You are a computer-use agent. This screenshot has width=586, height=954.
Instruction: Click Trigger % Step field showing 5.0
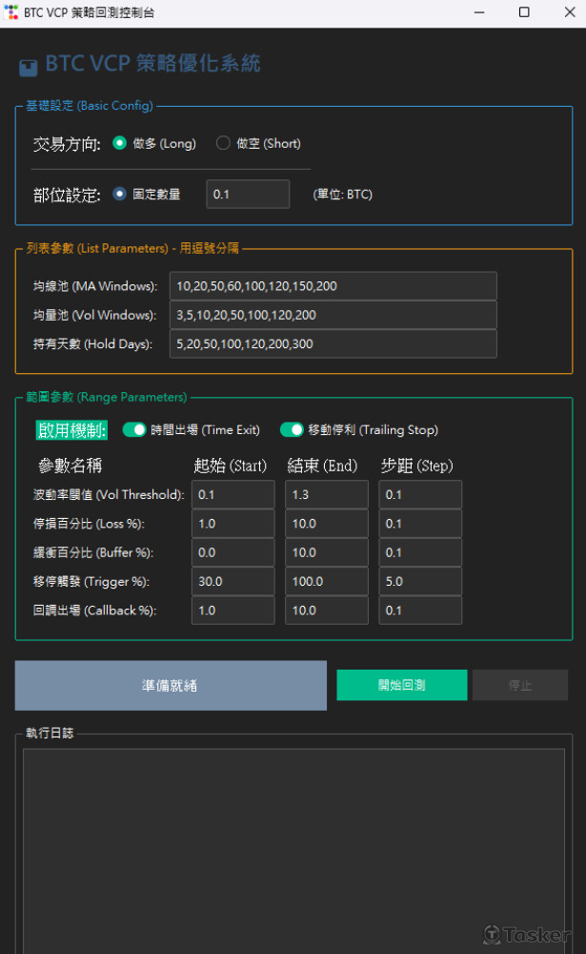click(420, 582)
